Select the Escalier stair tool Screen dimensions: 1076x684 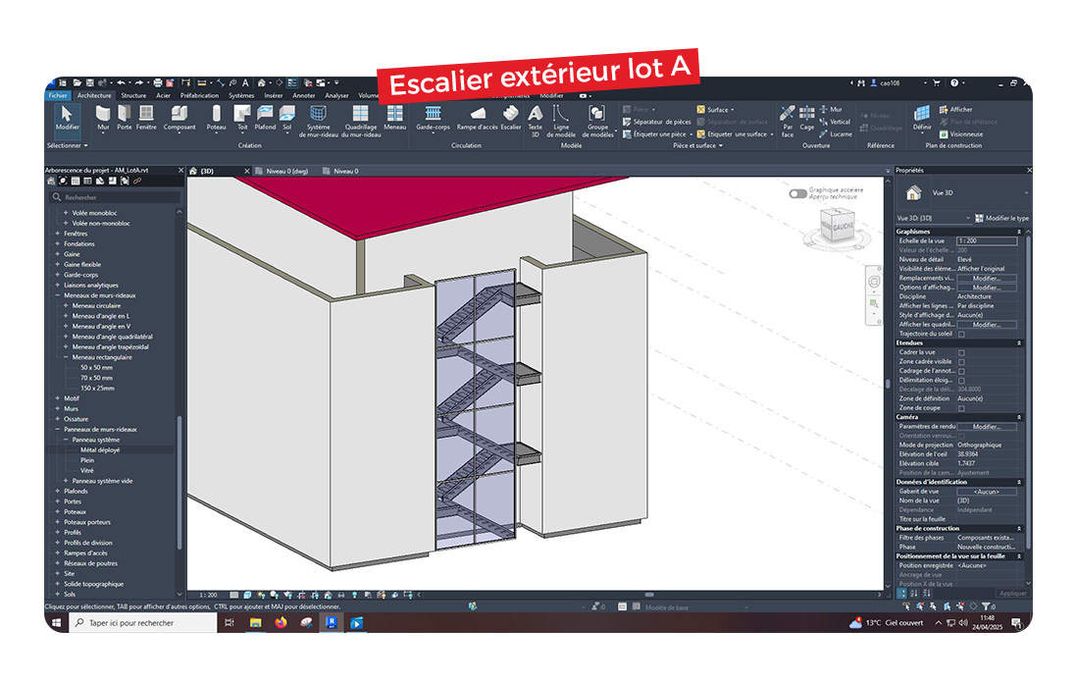click(x=511, y=118)
